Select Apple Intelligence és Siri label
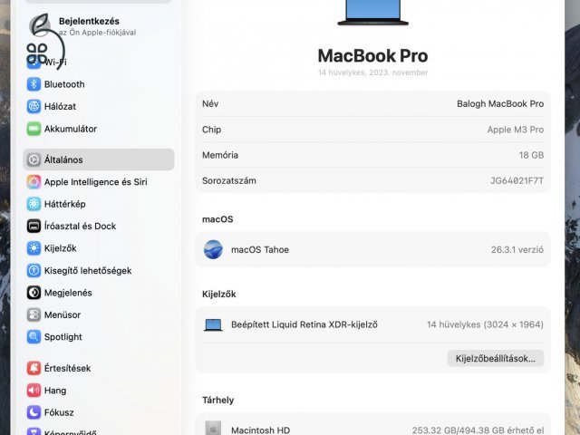Image resolution: width=580 pixels, height=435 pixels. pos(95,182)
